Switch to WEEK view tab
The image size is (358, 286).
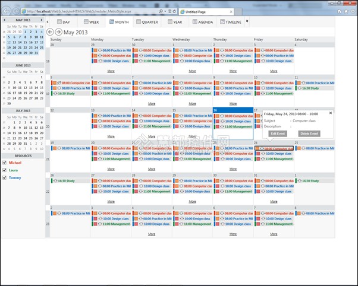[x=92, y=22]
